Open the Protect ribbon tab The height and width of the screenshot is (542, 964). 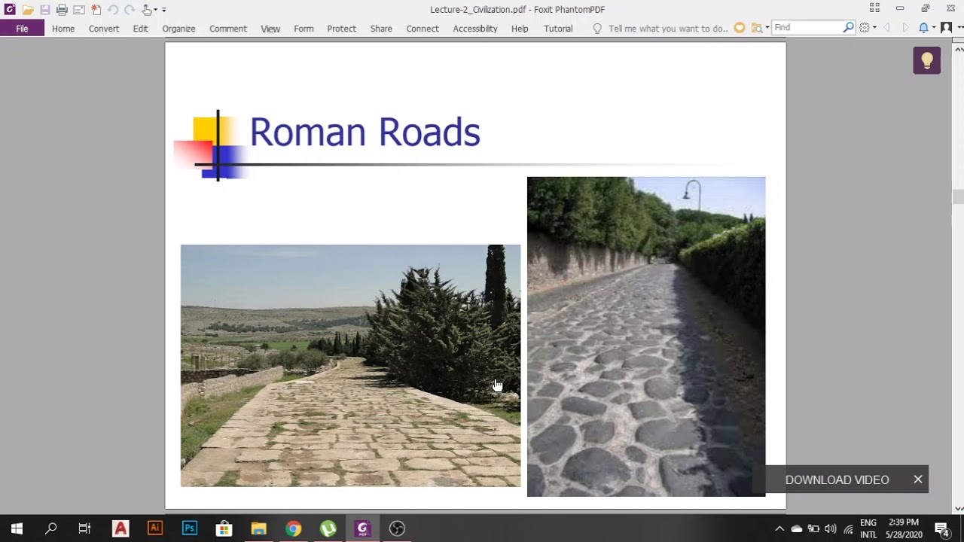[x=341, y=29]
